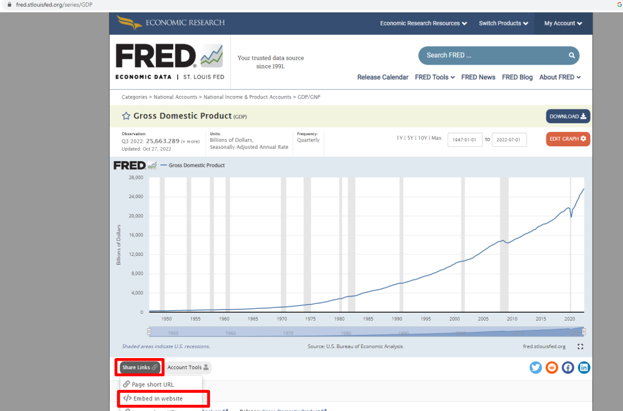Share the graph on Facebook

(568, 367)
